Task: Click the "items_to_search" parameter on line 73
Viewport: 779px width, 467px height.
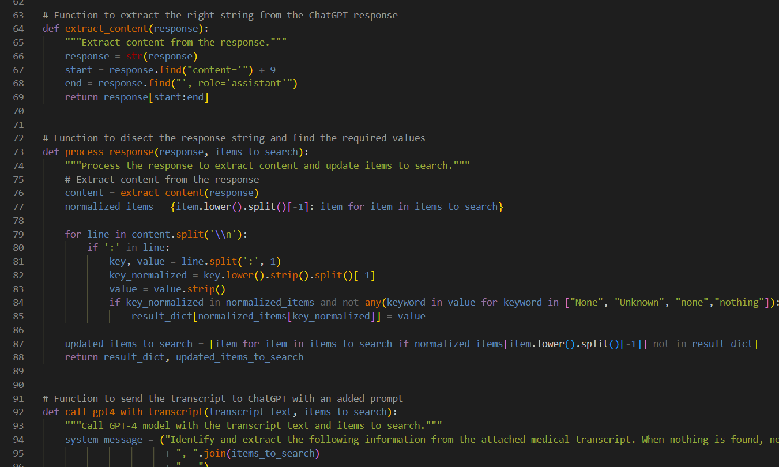Action: [x=257, y=152]
